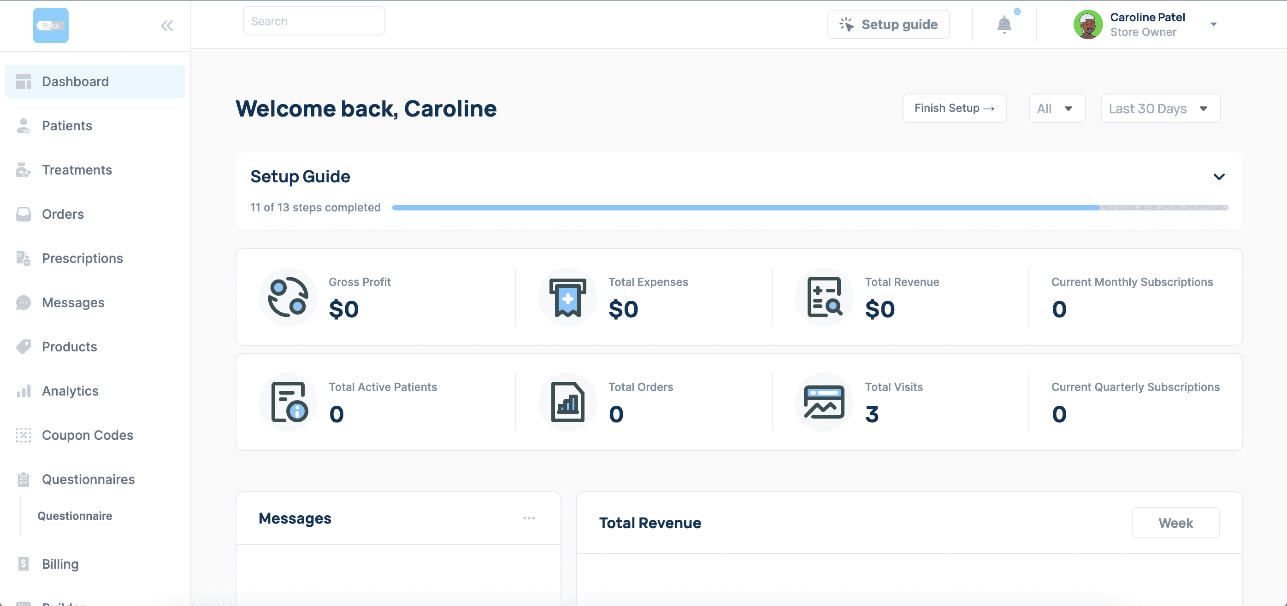Click the Finish Setup button
1287x606 pixels.
pyautogui.click(x=954, y=108)
